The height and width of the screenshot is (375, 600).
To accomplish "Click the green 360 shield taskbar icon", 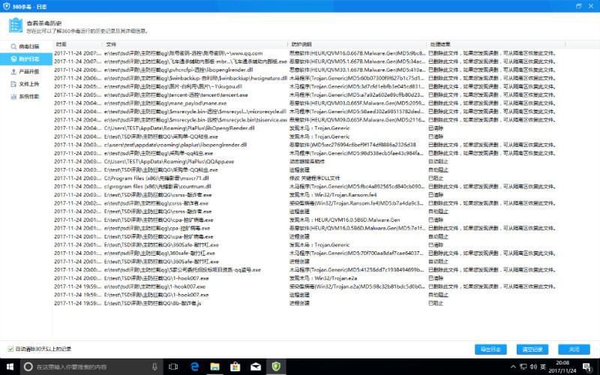I will point(275,367).
